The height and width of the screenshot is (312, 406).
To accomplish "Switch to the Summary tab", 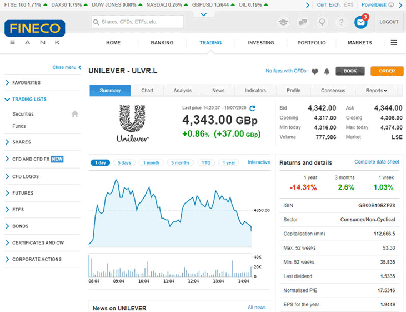I will click(110, 91).
